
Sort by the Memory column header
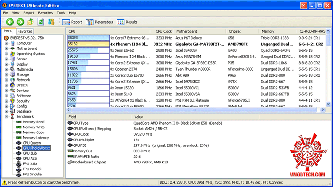coord(277,31)
